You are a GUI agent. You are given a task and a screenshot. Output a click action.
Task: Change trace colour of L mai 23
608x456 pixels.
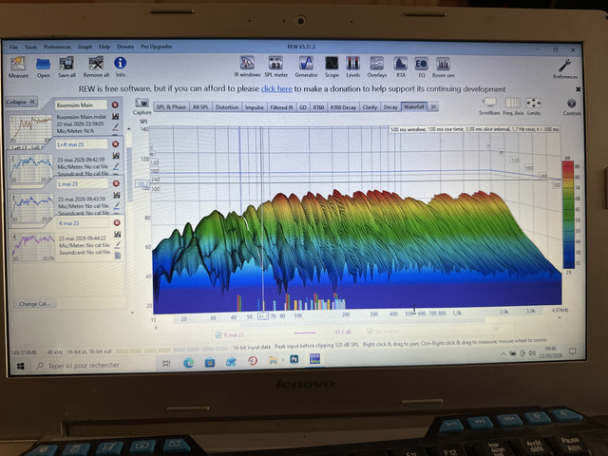pos(117,205)
